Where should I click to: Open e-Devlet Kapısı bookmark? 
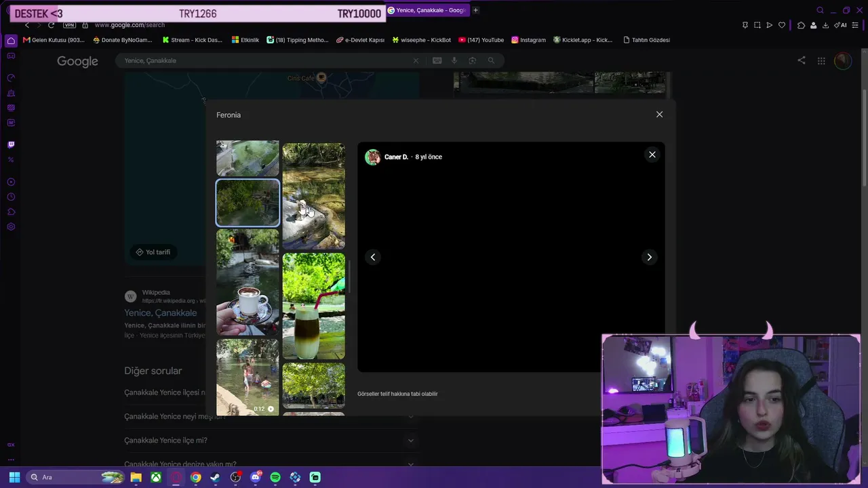point(360,40)
